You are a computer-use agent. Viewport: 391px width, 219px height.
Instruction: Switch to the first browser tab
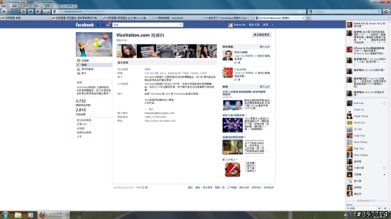click(x=25, y=18)
